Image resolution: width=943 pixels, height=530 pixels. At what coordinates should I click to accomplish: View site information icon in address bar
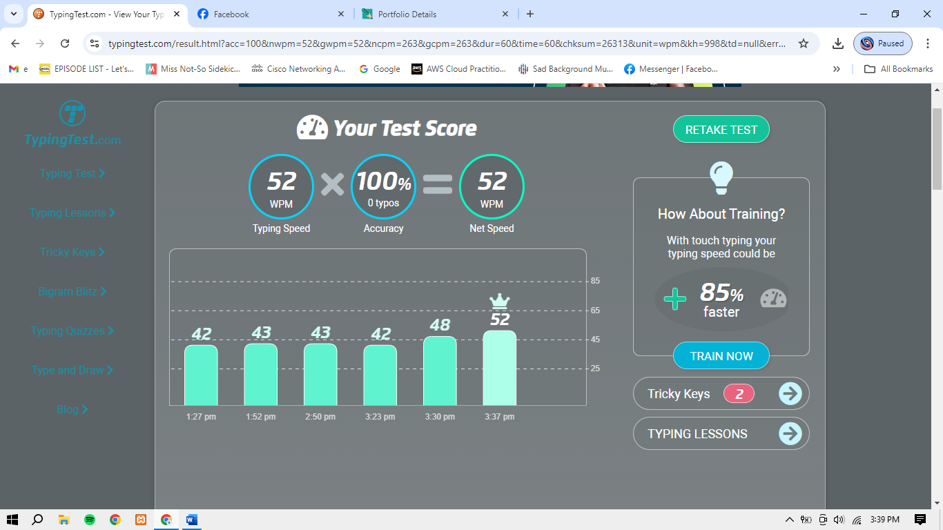(95, 43)
